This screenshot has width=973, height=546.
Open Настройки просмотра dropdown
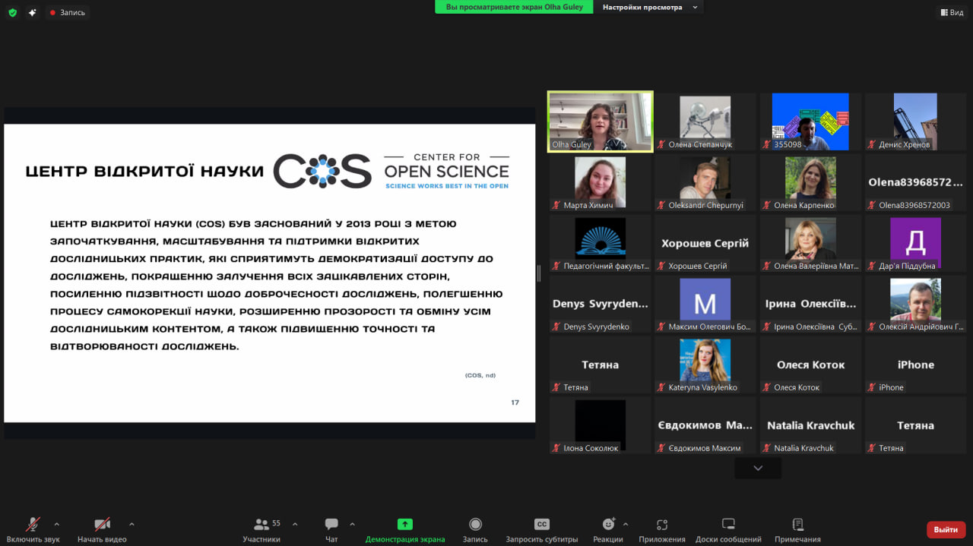click(x=650, y=7)
